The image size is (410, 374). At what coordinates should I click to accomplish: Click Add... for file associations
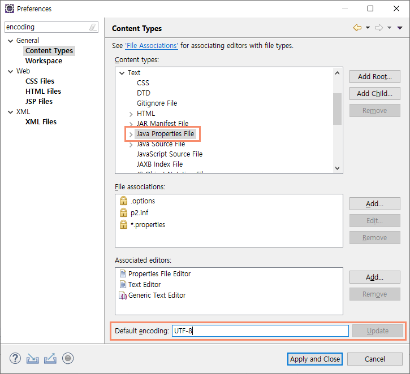point(375,204)
